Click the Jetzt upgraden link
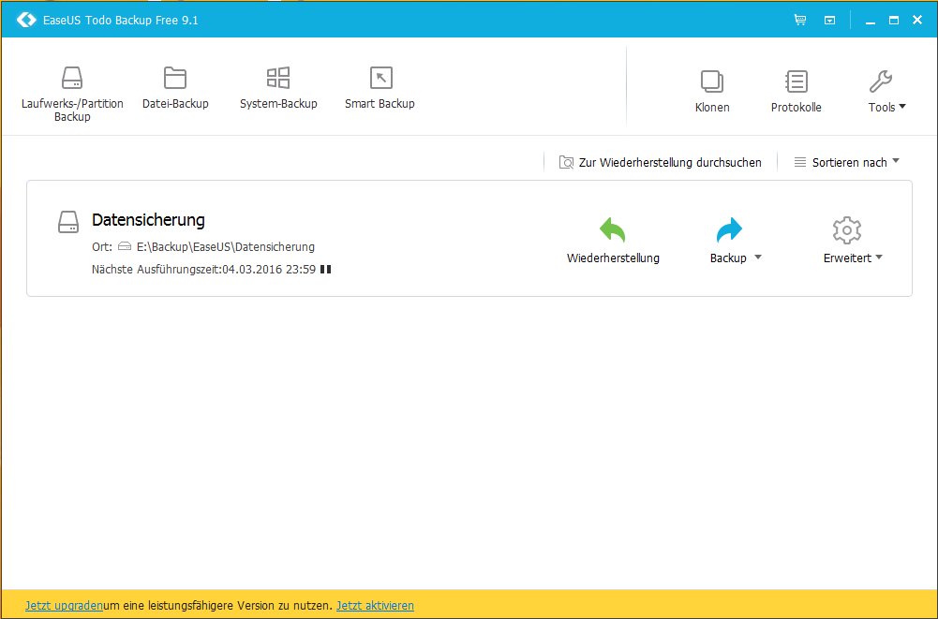 pyautogui.click(x=64, y=606)
